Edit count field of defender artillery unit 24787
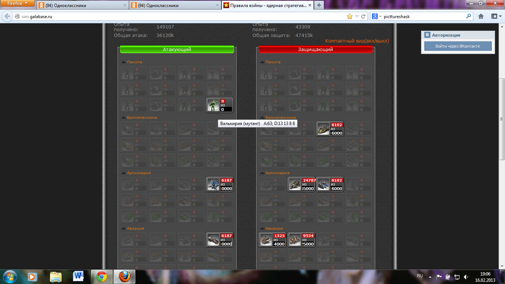This screenshot has width=505, height=284. (x=308, y=189)
